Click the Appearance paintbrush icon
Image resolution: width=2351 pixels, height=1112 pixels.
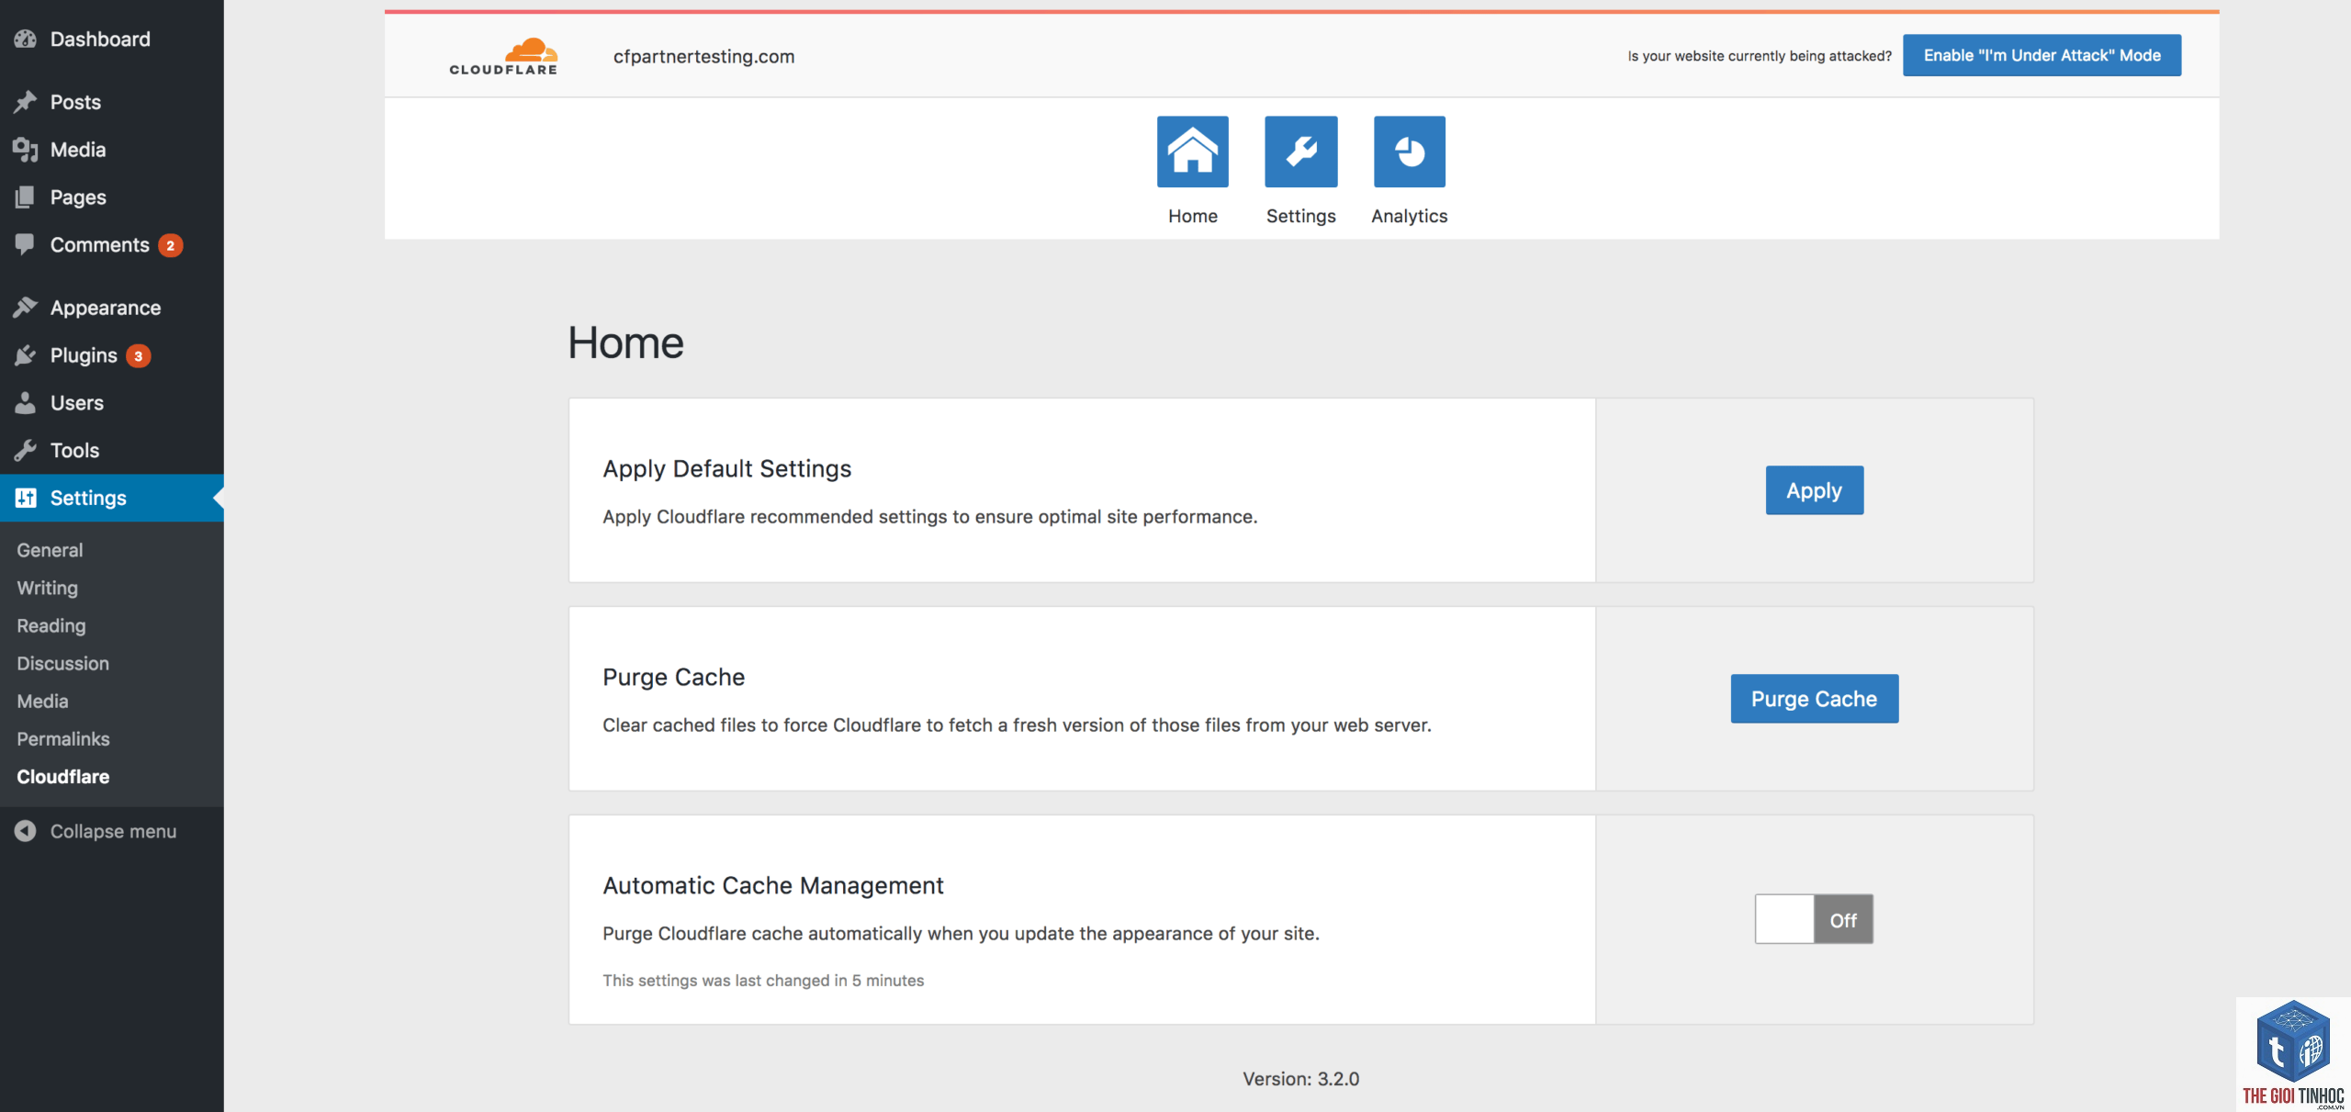pos(25,307)
